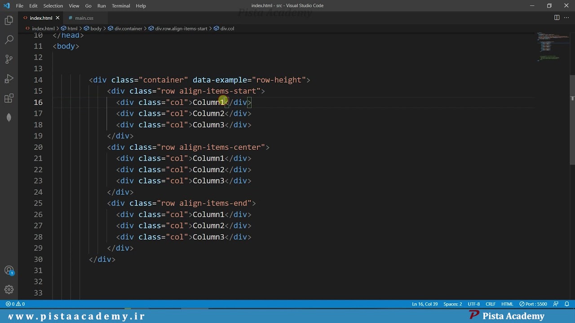Image resolution: width=575 pixels, height=323 pixels.
Task: Click the errors and warnings status indicator
Action: point(15,304)
